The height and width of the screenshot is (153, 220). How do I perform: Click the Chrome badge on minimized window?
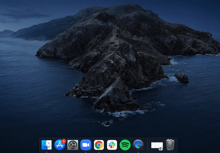coord(161,148)
